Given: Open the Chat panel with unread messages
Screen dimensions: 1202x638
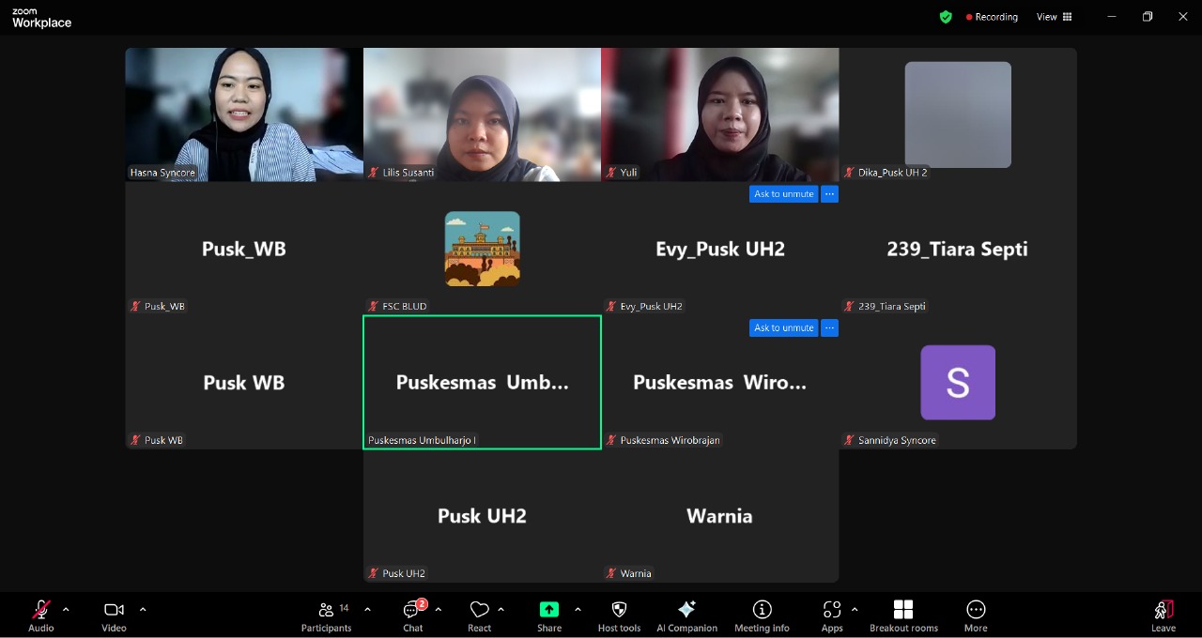Looking at the screenshot, I should tap(412, 615).
